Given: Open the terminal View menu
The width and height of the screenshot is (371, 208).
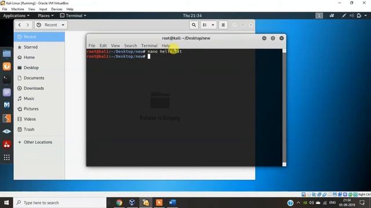Looking at the screenshot, I should [115, 46].
